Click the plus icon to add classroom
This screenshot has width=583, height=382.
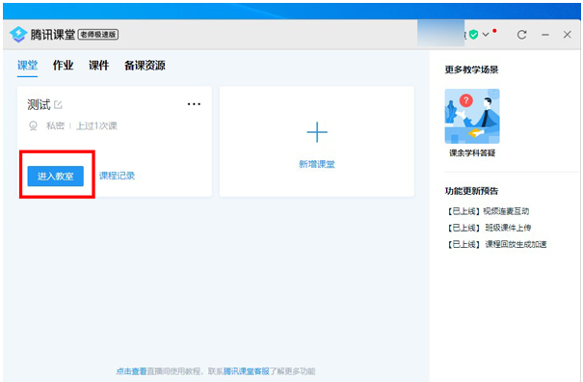point(317,132)
